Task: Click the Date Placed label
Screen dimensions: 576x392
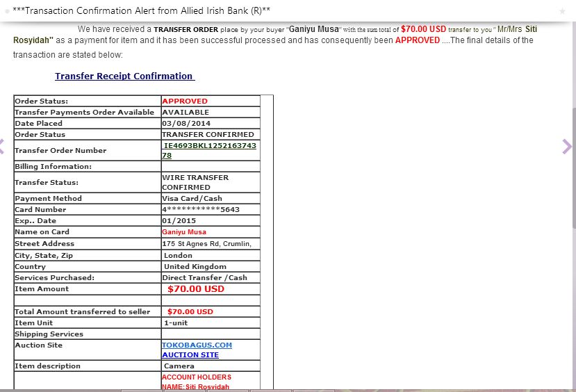Action: pos(39,124)
